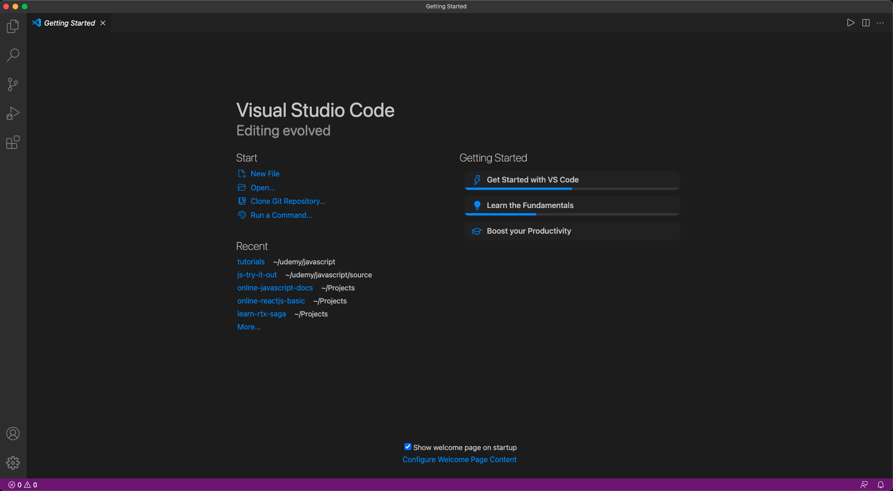The width and height of the screenshot is (893, 491).
Task: Open the Accounts menu icon
Action: pyautogui.click(x=13, y=434)
